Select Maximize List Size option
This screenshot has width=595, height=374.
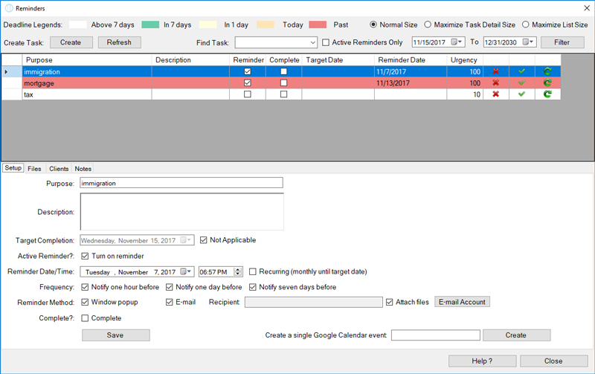coord(526,25)
